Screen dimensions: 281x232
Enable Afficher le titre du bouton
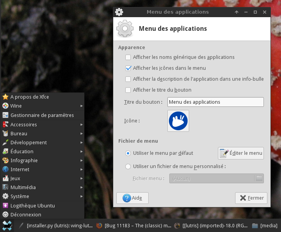(x=128, y=90)
